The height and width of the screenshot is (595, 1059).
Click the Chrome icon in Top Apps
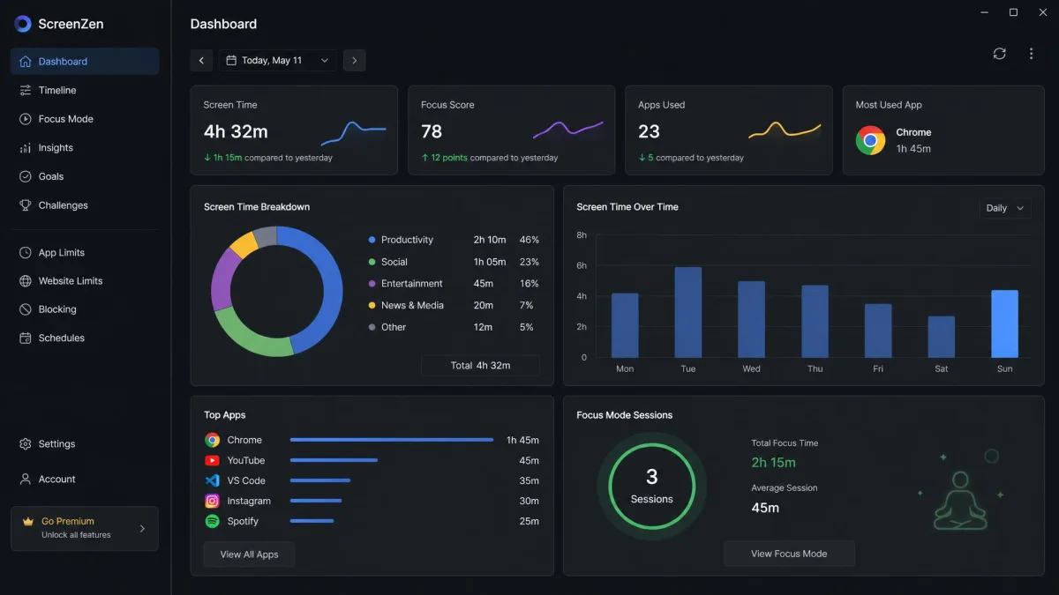(x=212, y=440)
